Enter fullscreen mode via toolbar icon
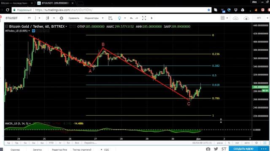The height and width of the screenshot is (151, 270). point(144,18)
